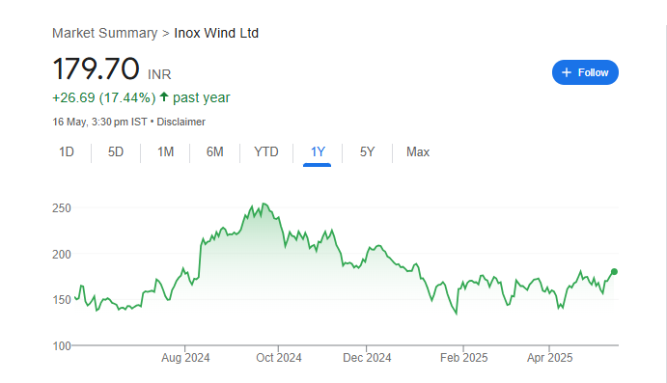Image resolution: width=667 pixels, height=383 pixels.
Task: Open the 1M range tab
Action: (165, 152)
